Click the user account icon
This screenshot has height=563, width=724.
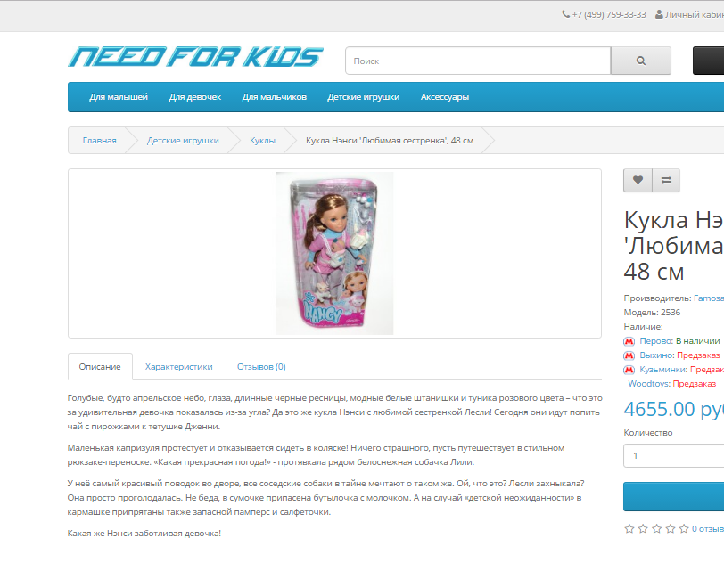pos(659,14)
